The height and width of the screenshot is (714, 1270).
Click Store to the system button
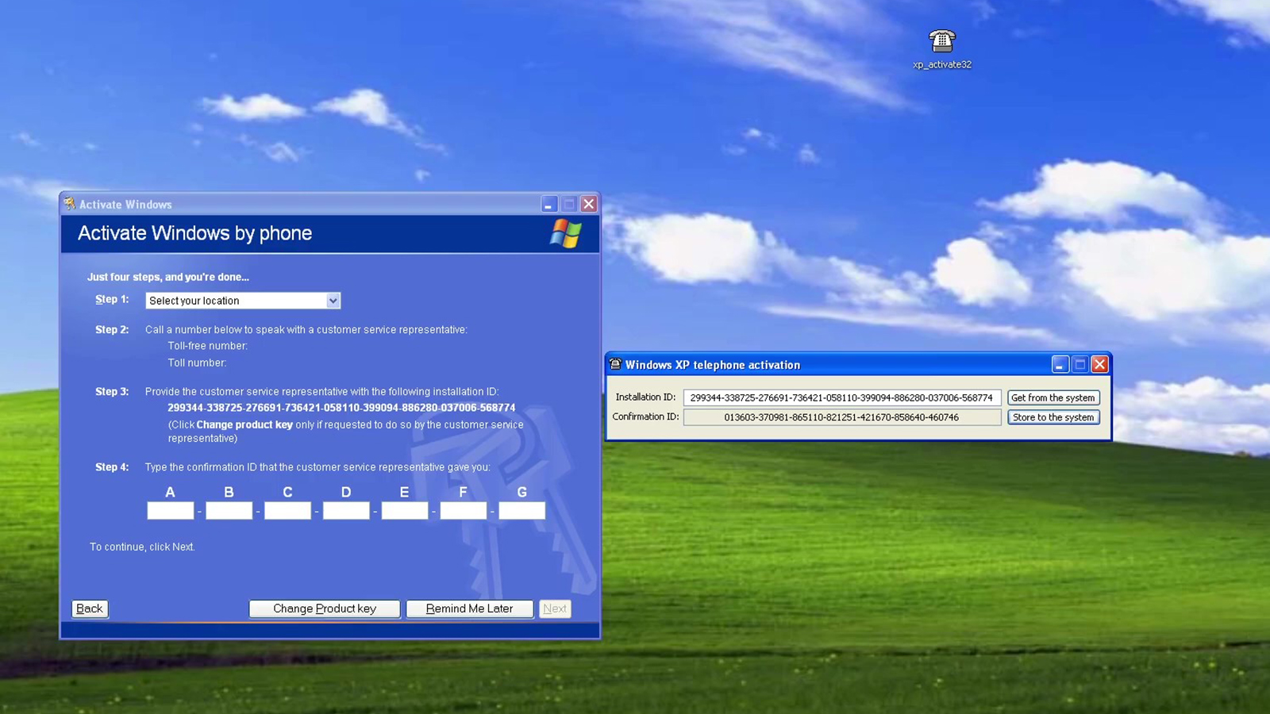click(x=1053, y=417)
